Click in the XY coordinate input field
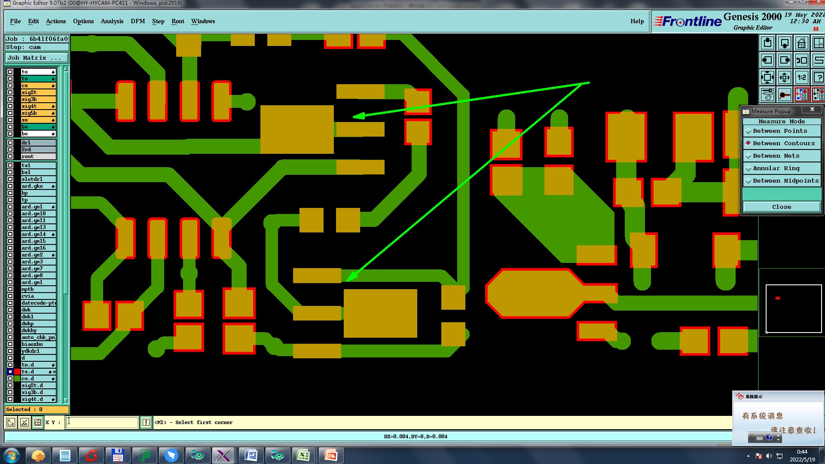825x464 pixels. [x=102, y=422]
